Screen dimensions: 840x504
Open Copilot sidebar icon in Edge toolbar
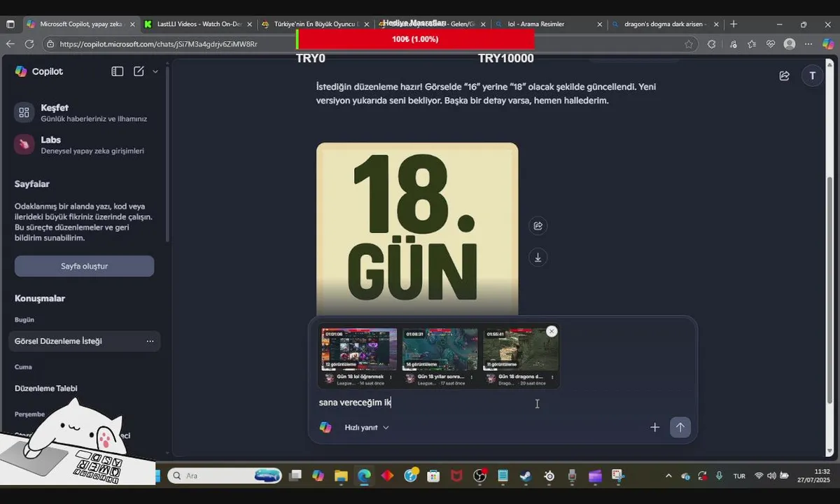click(828, 43)
